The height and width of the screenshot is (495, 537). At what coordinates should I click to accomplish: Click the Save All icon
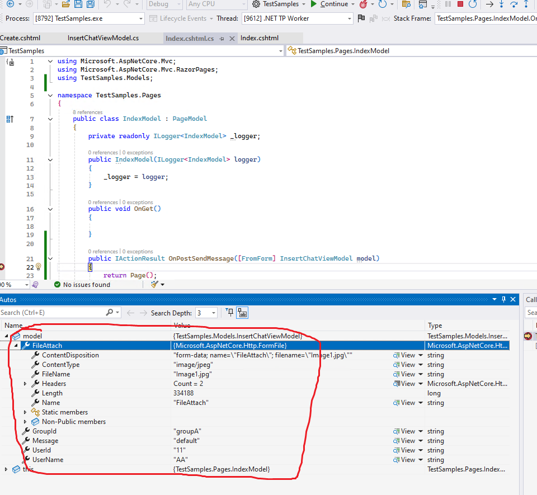(x=91, y=4)
